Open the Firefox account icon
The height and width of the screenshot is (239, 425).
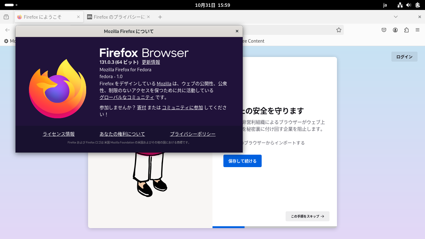pos(395,30)
